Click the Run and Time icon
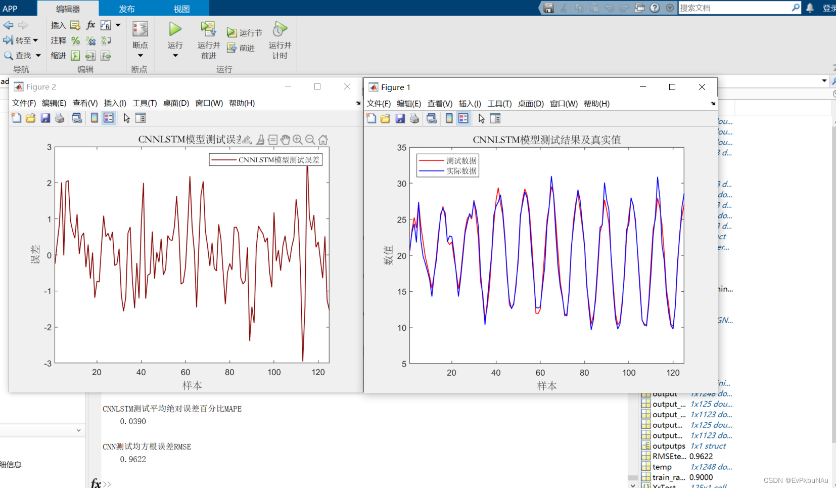The width and height of the screenshot is (836, 488). [x=280, y=29]
